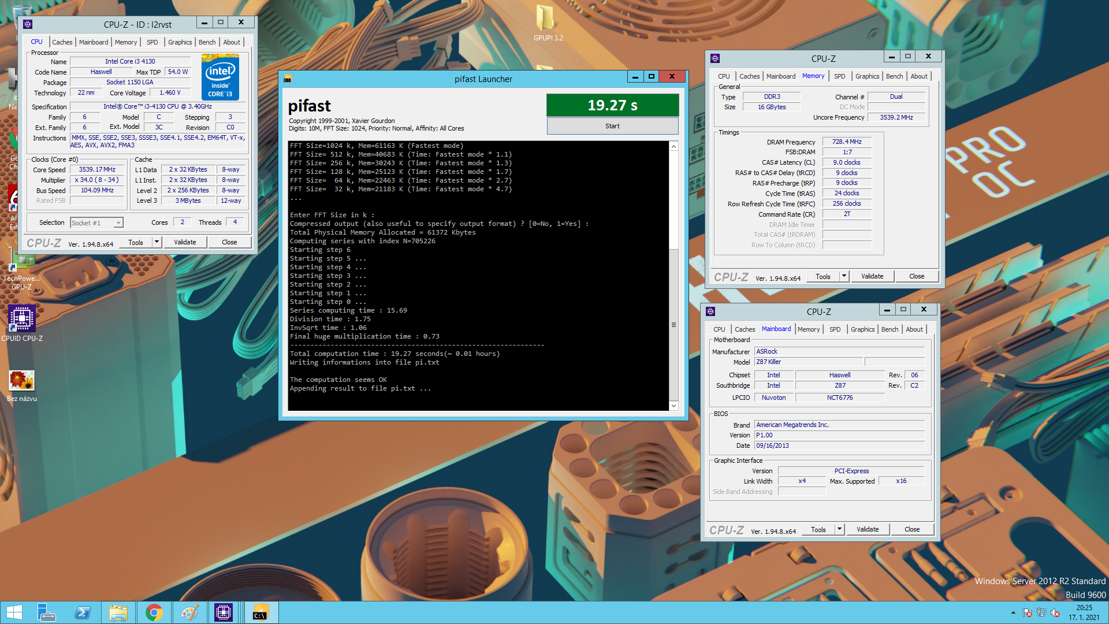Expand Tools dropdown arrow in the Memory window
This screenshot has width=1109, height=624.
tap(843, 276)
